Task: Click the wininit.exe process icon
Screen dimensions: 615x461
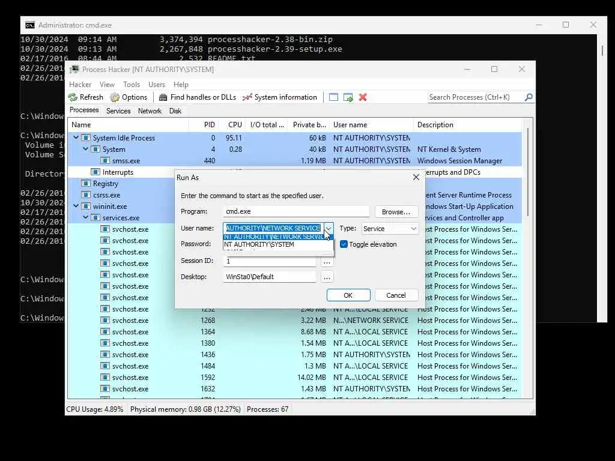Action: pos(86,206)
